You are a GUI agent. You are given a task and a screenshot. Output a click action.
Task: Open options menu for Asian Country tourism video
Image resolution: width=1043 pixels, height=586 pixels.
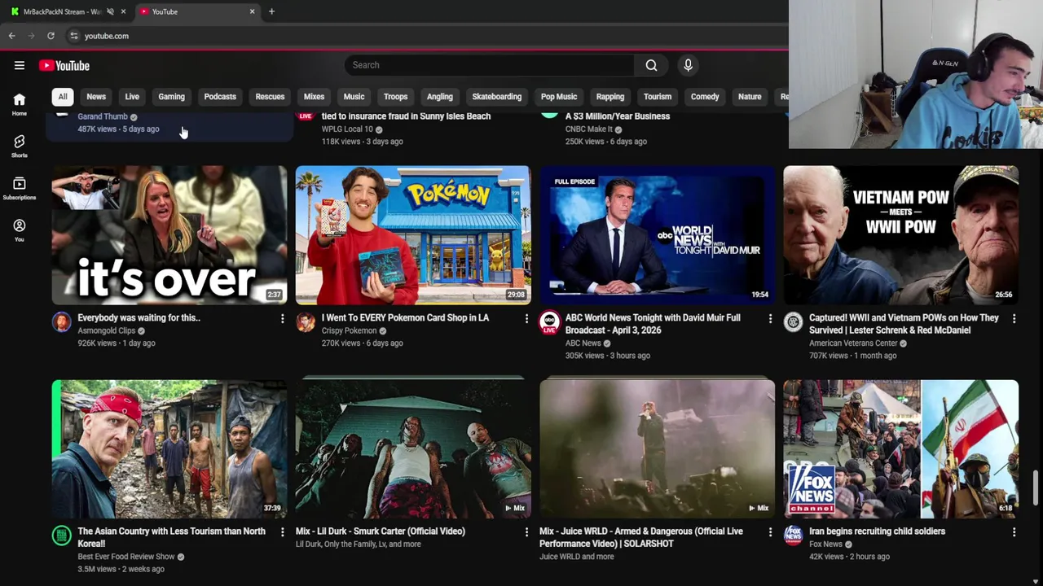tap(282, 531)
